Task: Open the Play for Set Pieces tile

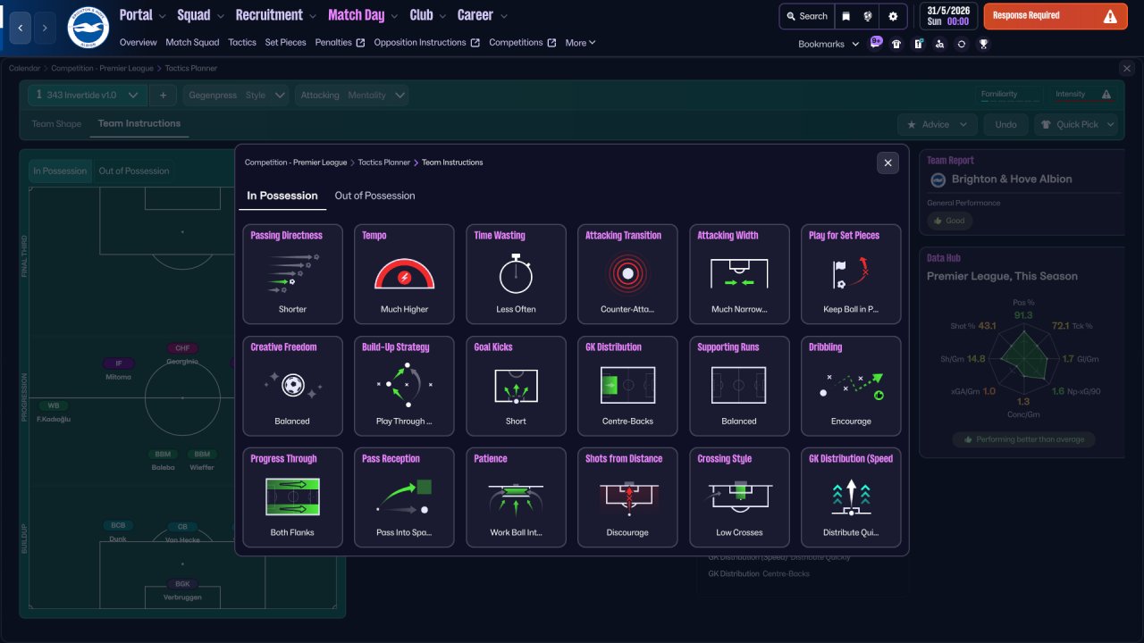Action: [851, 274]
